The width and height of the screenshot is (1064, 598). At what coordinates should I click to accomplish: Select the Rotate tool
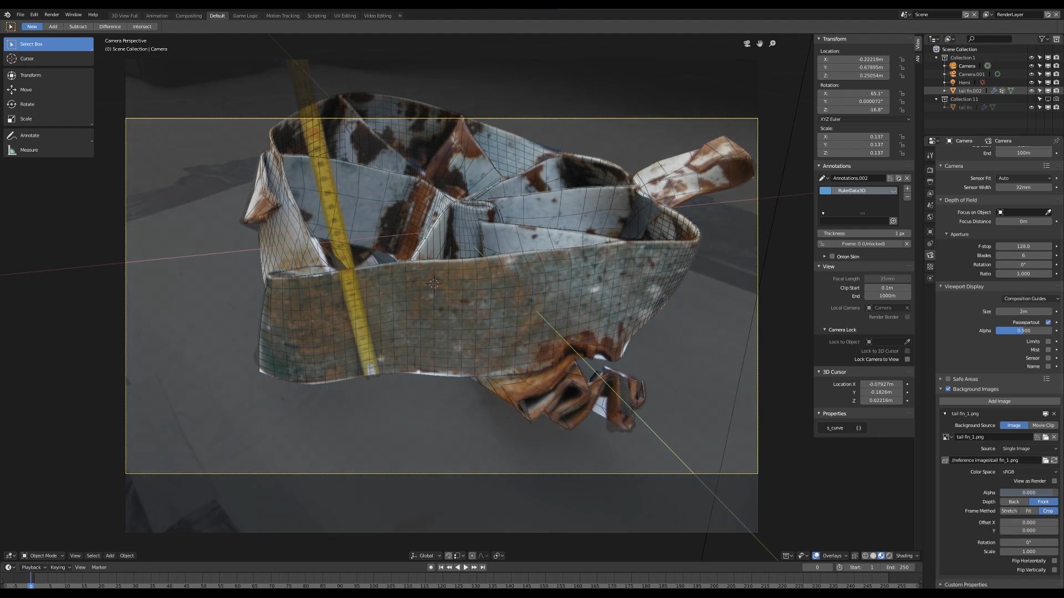pos(49,104)
